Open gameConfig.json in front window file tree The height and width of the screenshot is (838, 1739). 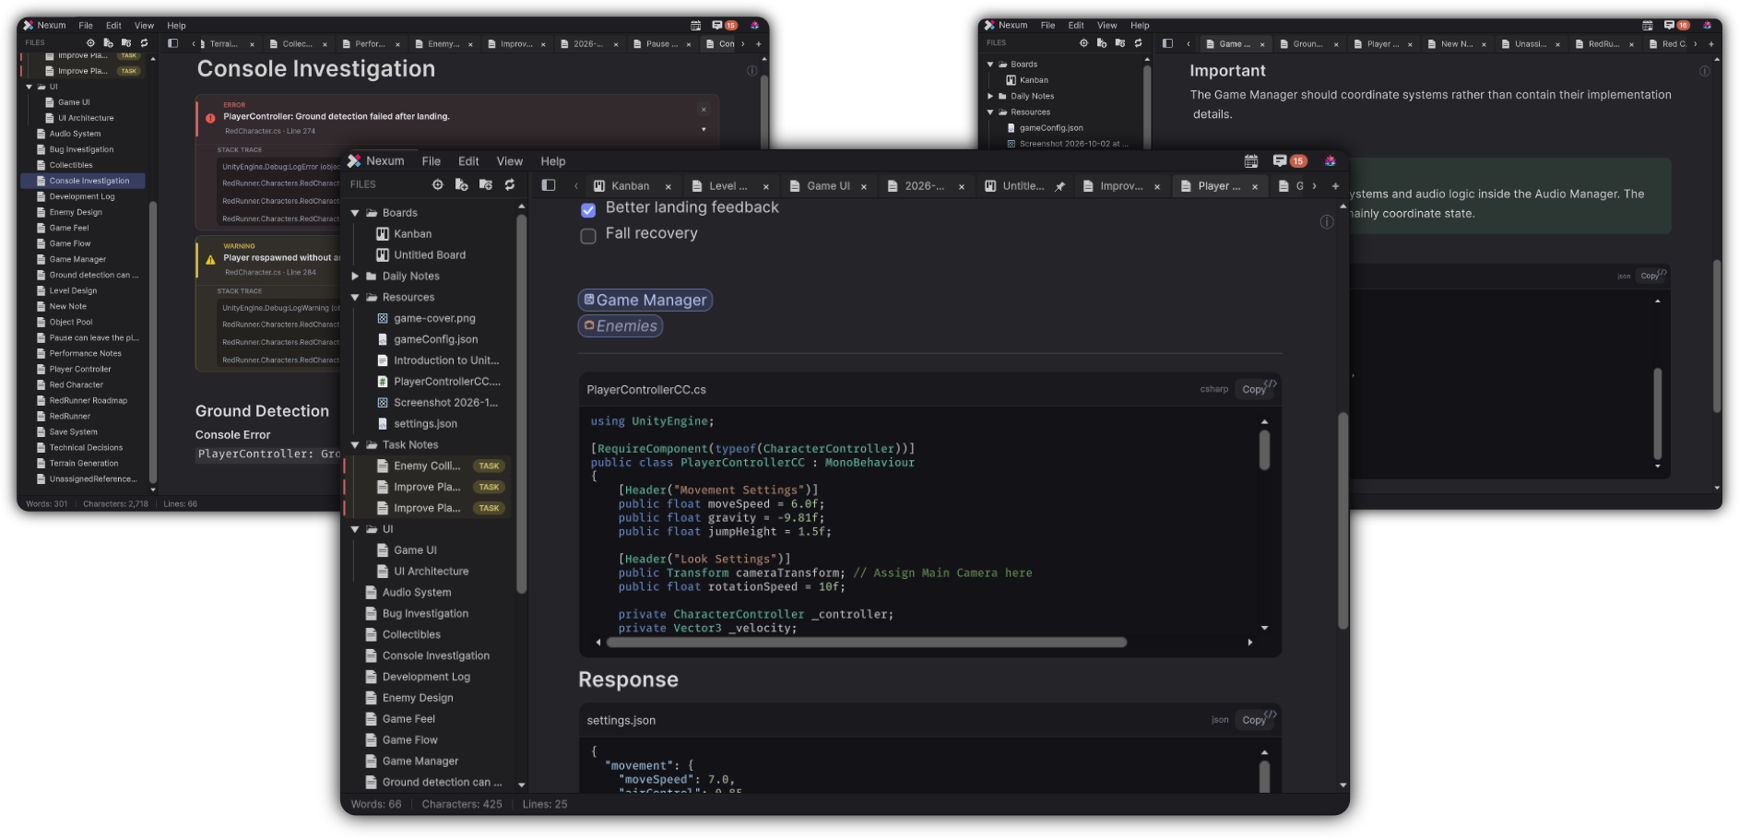(435, 340)
